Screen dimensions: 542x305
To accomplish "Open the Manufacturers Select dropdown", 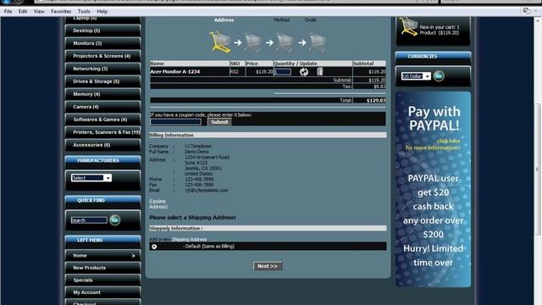I will [91, 178].
